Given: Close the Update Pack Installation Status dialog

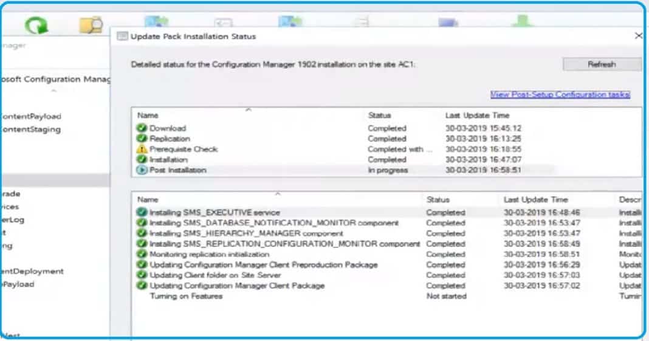Looking at the screenshot, I should [x=639, y=36].
